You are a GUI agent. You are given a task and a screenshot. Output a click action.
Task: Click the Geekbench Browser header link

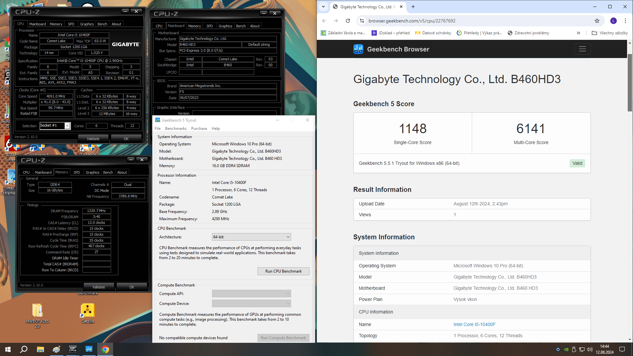point(398,49)
